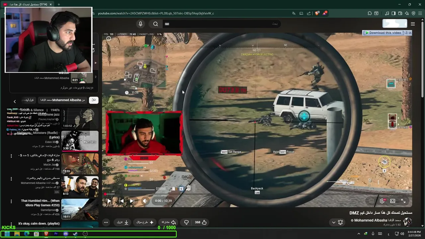This screenshot has width=425, height=239.
Task: Open the 0:21 playlist video thumbnail
Action: [82, 78]
